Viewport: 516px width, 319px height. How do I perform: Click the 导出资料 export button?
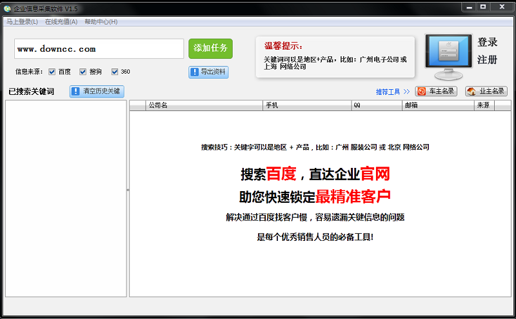point(208,72)
